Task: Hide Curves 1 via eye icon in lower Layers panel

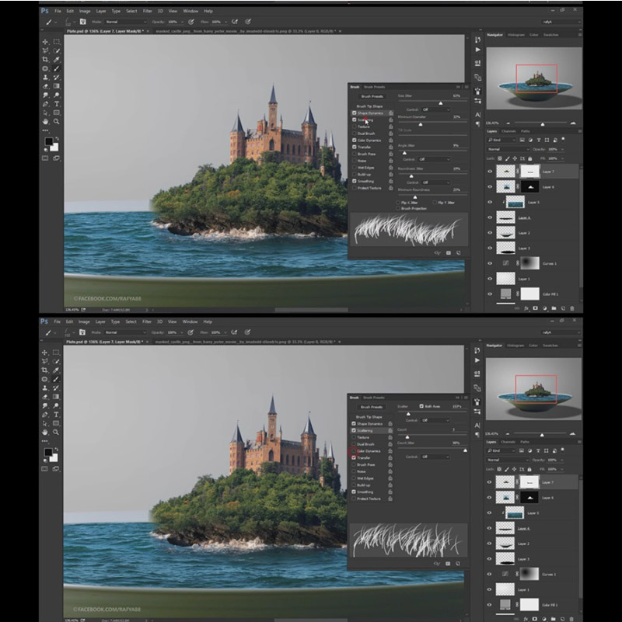Action: click(489, 574)
